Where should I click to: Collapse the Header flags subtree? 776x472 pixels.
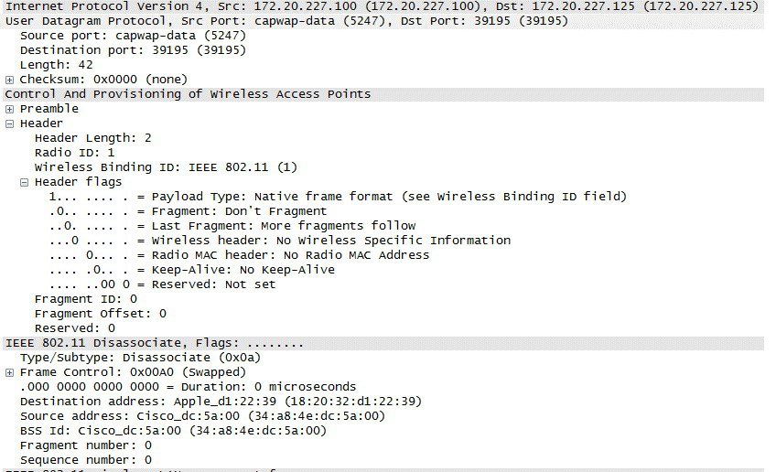point(25,182)
